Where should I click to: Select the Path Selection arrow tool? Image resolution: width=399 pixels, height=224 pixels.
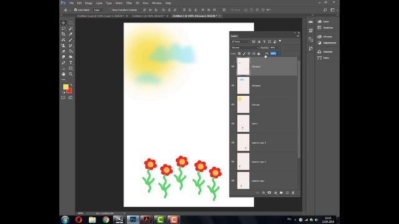click(64, 68)
